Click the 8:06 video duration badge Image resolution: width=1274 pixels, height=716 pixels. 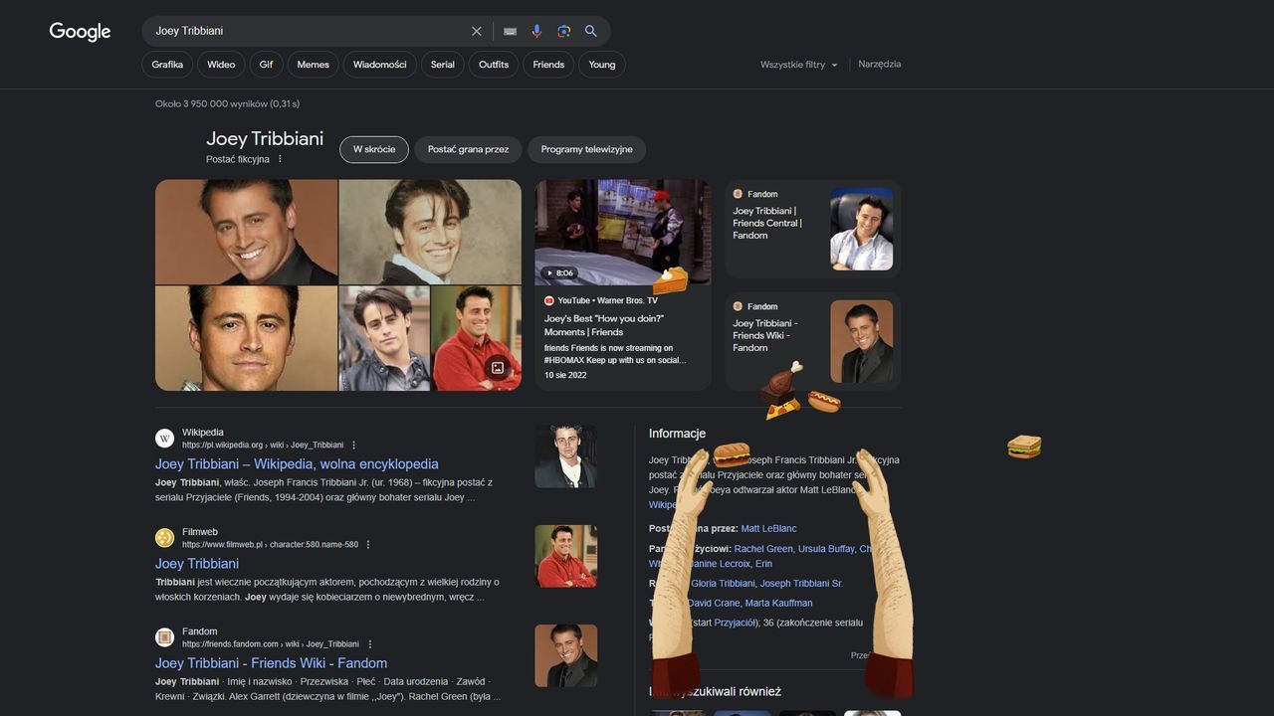click(x=559, y=272)
